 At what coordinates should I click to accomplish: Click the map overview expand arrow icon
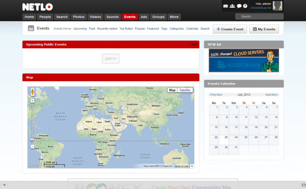(x=192, y=166)
